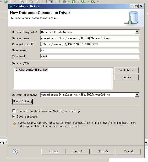Click the Next button

point(78,152)
